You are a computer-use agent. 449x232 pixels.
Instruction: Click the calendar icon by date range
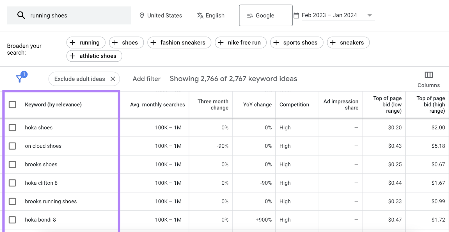click(x=296, y=15)
